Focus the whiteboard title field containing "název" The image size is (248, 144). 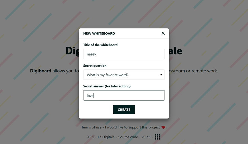124,54
